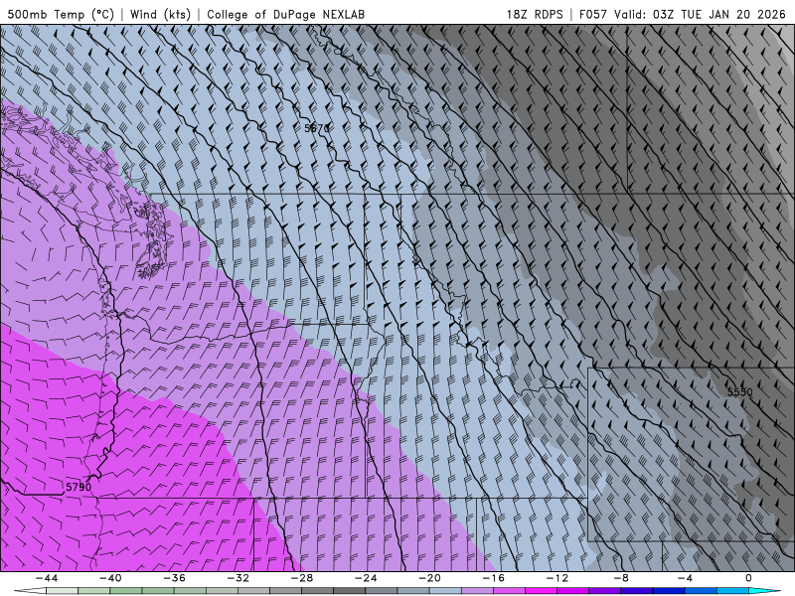Click the -12 colorbar tick label

(x=557, y=578)
